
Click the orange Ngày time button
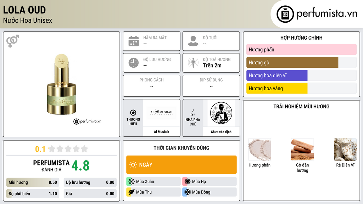click(181, 165)
